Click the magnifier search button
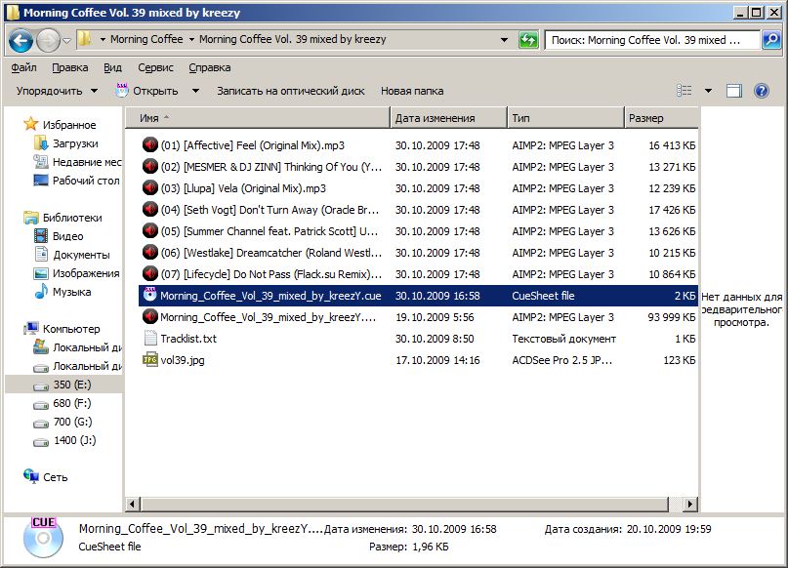 [x=771, y=40]
